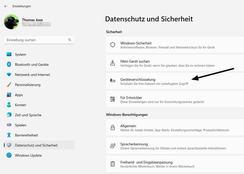Open Zeit und Sprache settings

point(39,115)
